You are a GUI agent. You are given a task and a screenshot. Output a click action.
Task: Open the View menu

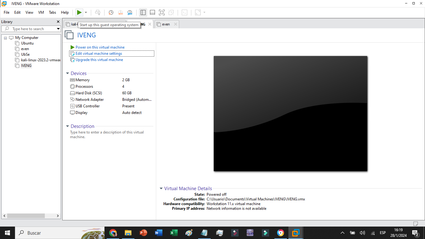click(29, 12)
